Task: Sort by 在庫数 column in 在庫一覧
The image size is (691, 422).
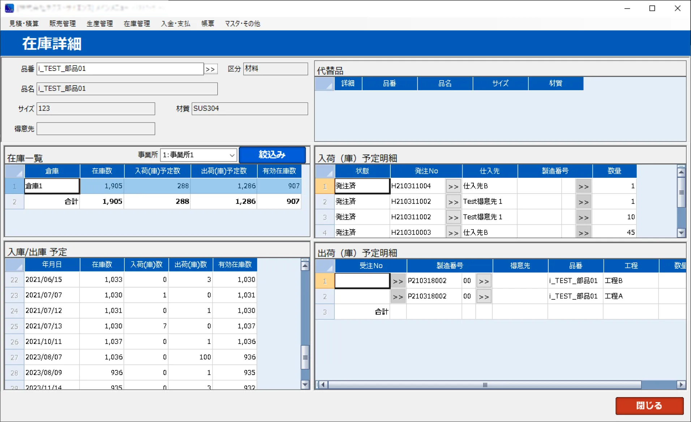Action: tap(102, 171)
